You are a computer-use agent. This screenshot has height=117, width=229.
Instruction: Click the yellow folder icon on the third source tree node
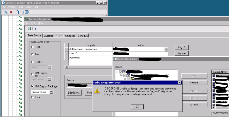[133, 79]
